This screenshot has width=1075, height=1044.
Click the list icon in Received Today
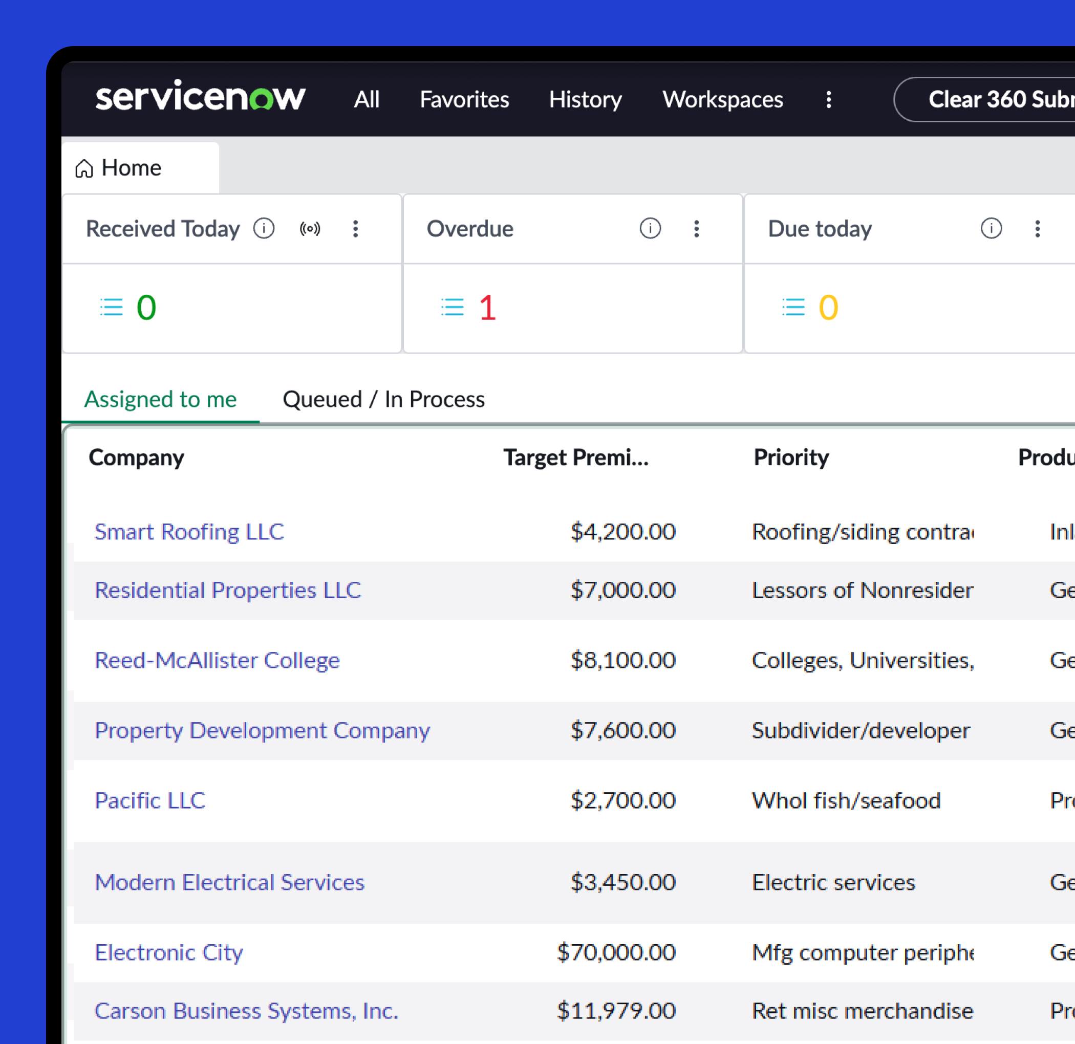112,307
